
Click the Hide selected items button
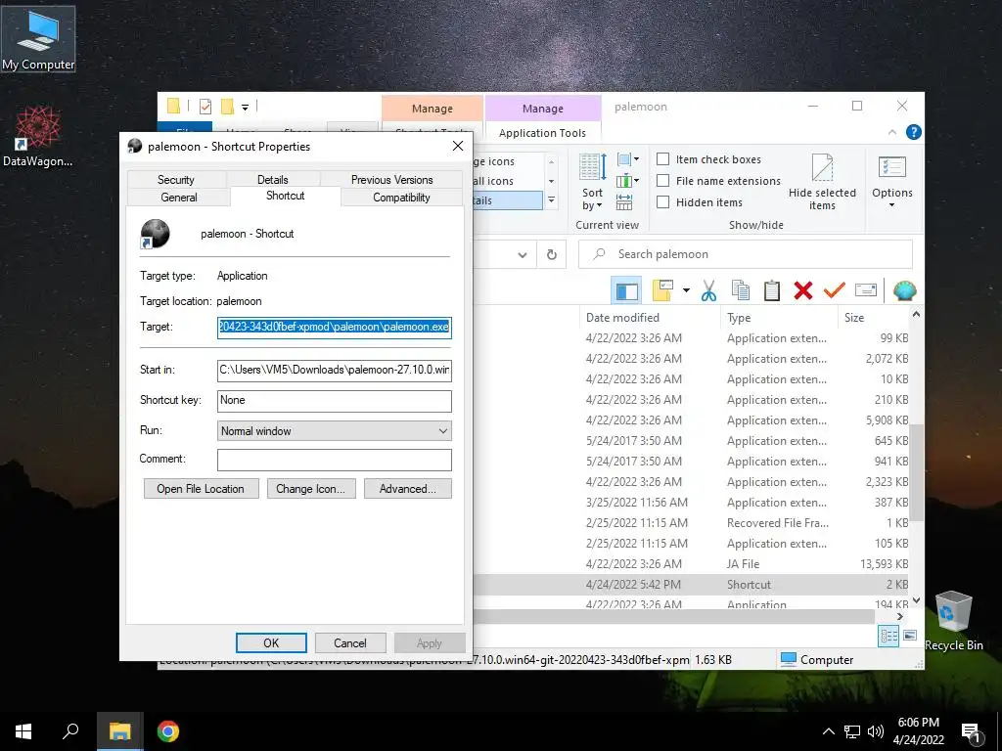coord(822,183)
